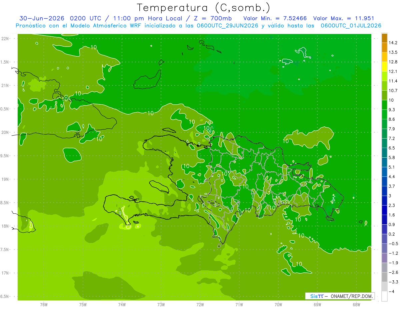The image size is (400, 309).
Task: Click the "8.6" color bar label
Action: click(x=392, y=119)
